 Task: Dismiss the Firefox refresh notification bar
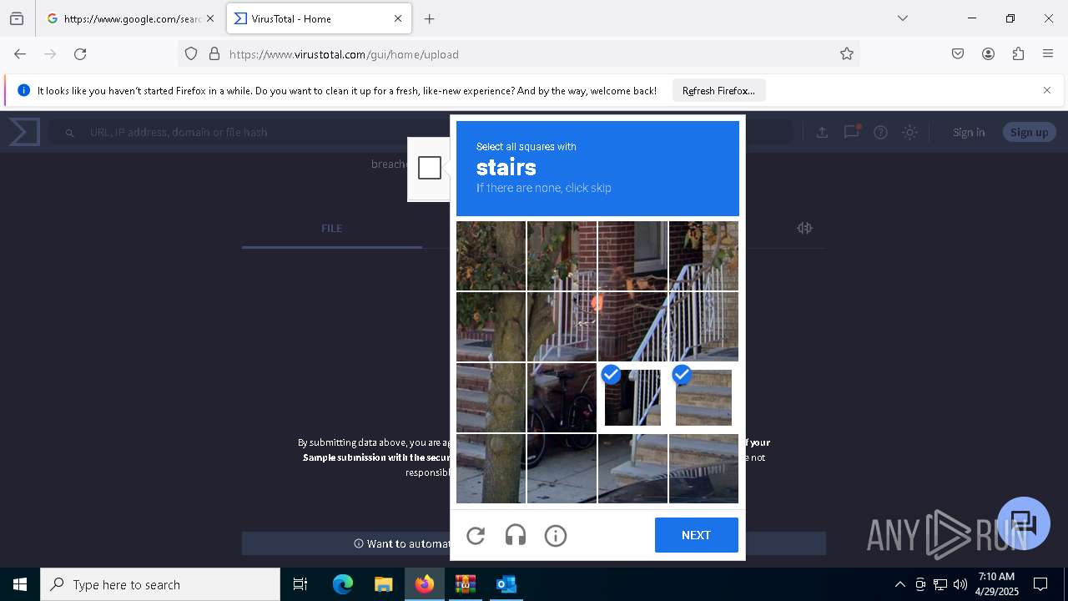coord(1047,90)
